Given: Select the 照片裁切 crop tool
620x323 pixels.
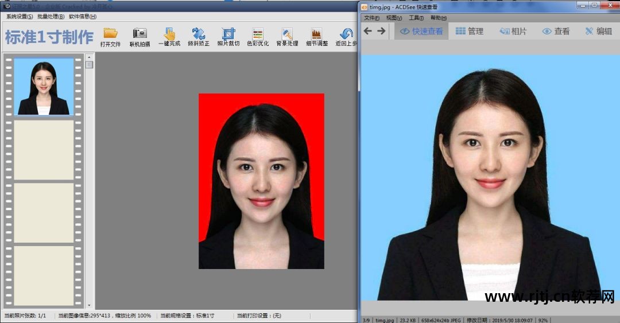Looking at the screenshot, I should click(228, 34).
